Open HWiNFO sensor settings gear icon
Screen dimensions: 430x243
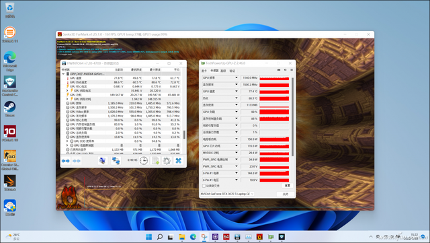[167, 161]
